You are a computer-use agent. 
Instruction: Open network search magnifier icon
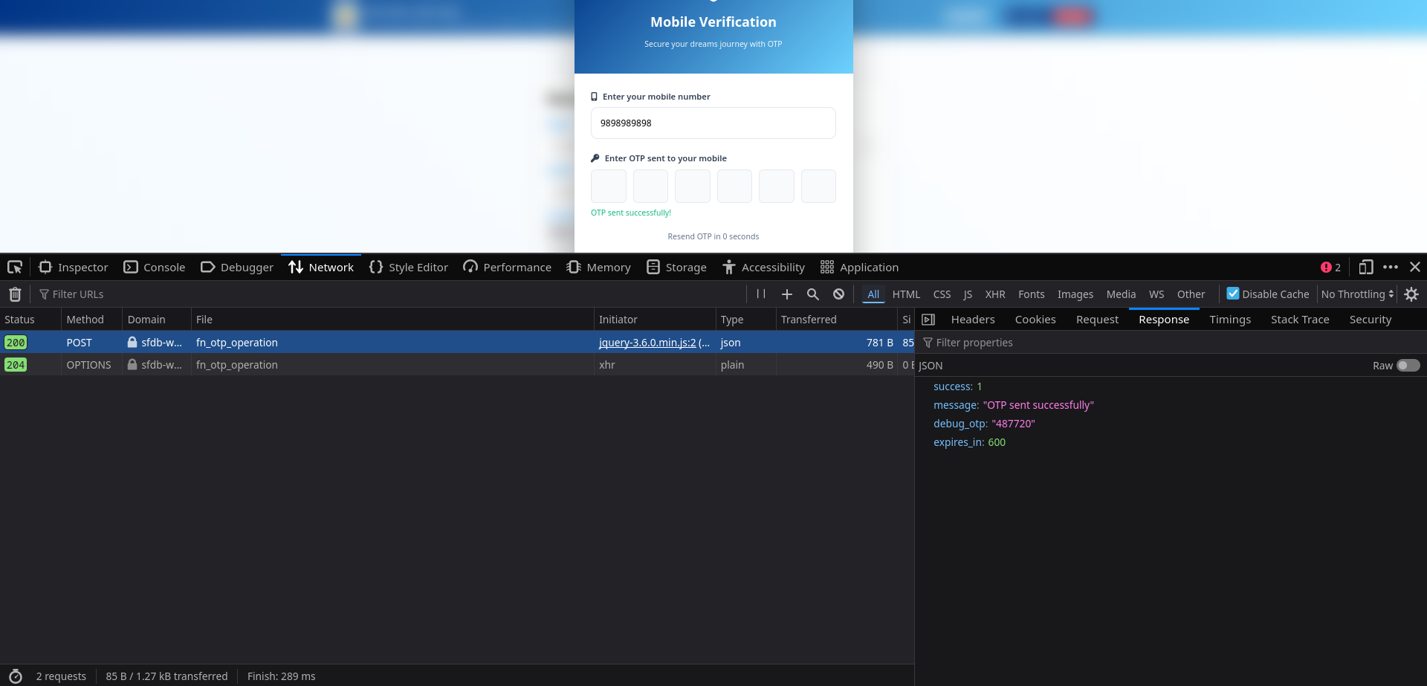tap(813, 294)
